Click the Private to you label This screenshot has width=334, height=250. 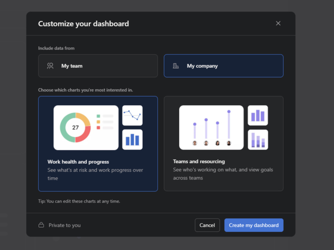coord(64,225)
